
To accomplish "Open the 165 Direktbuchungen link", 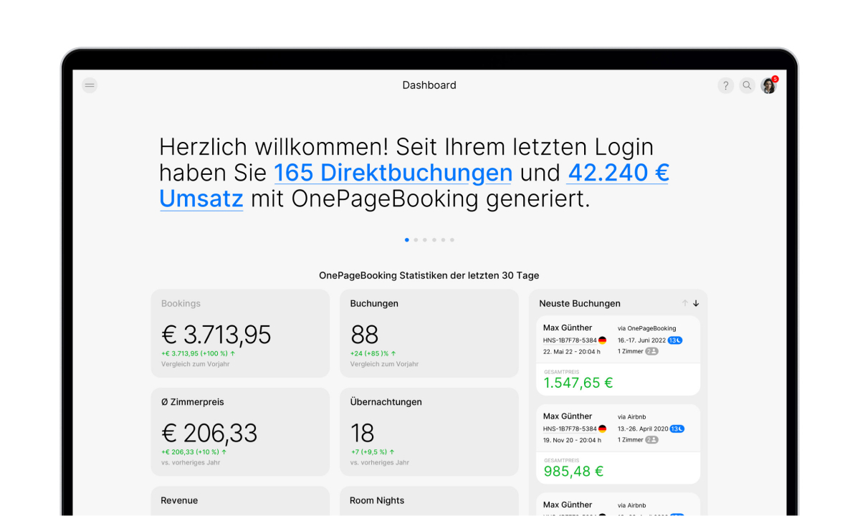I will [393, 173].
